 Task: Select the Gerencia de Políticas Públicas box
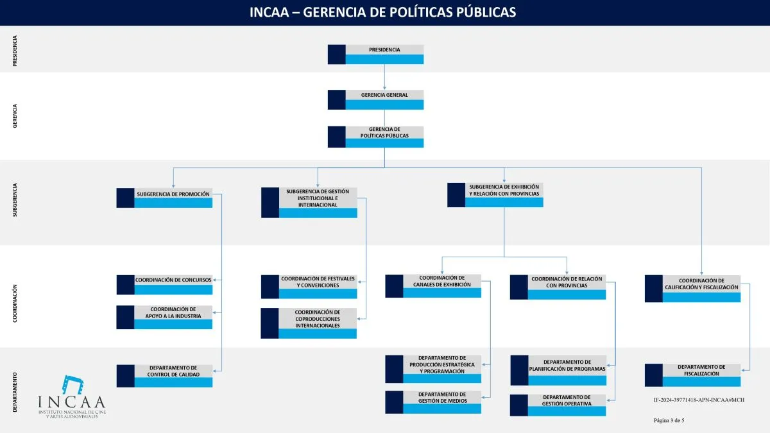(376, 137)
